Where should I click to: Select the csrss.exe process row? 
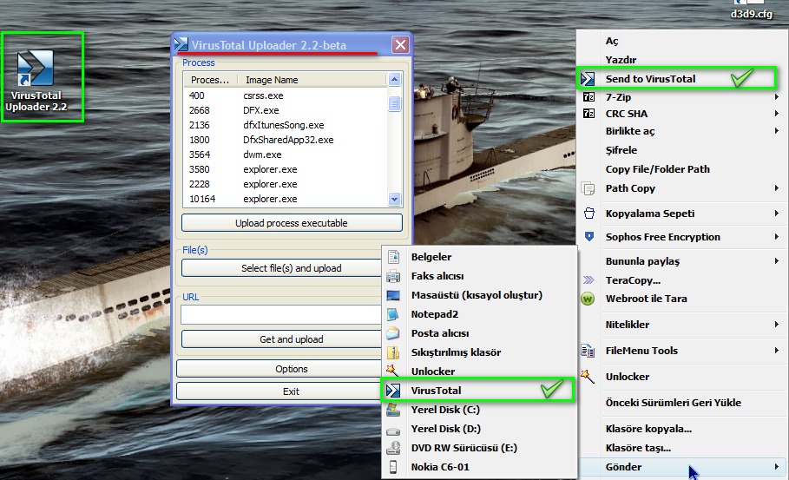[x=286, y=95]
